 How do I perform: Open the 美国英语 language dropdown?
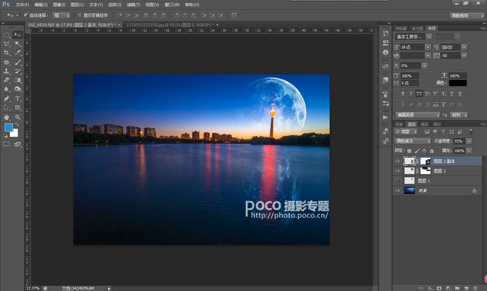coord(418,115)
